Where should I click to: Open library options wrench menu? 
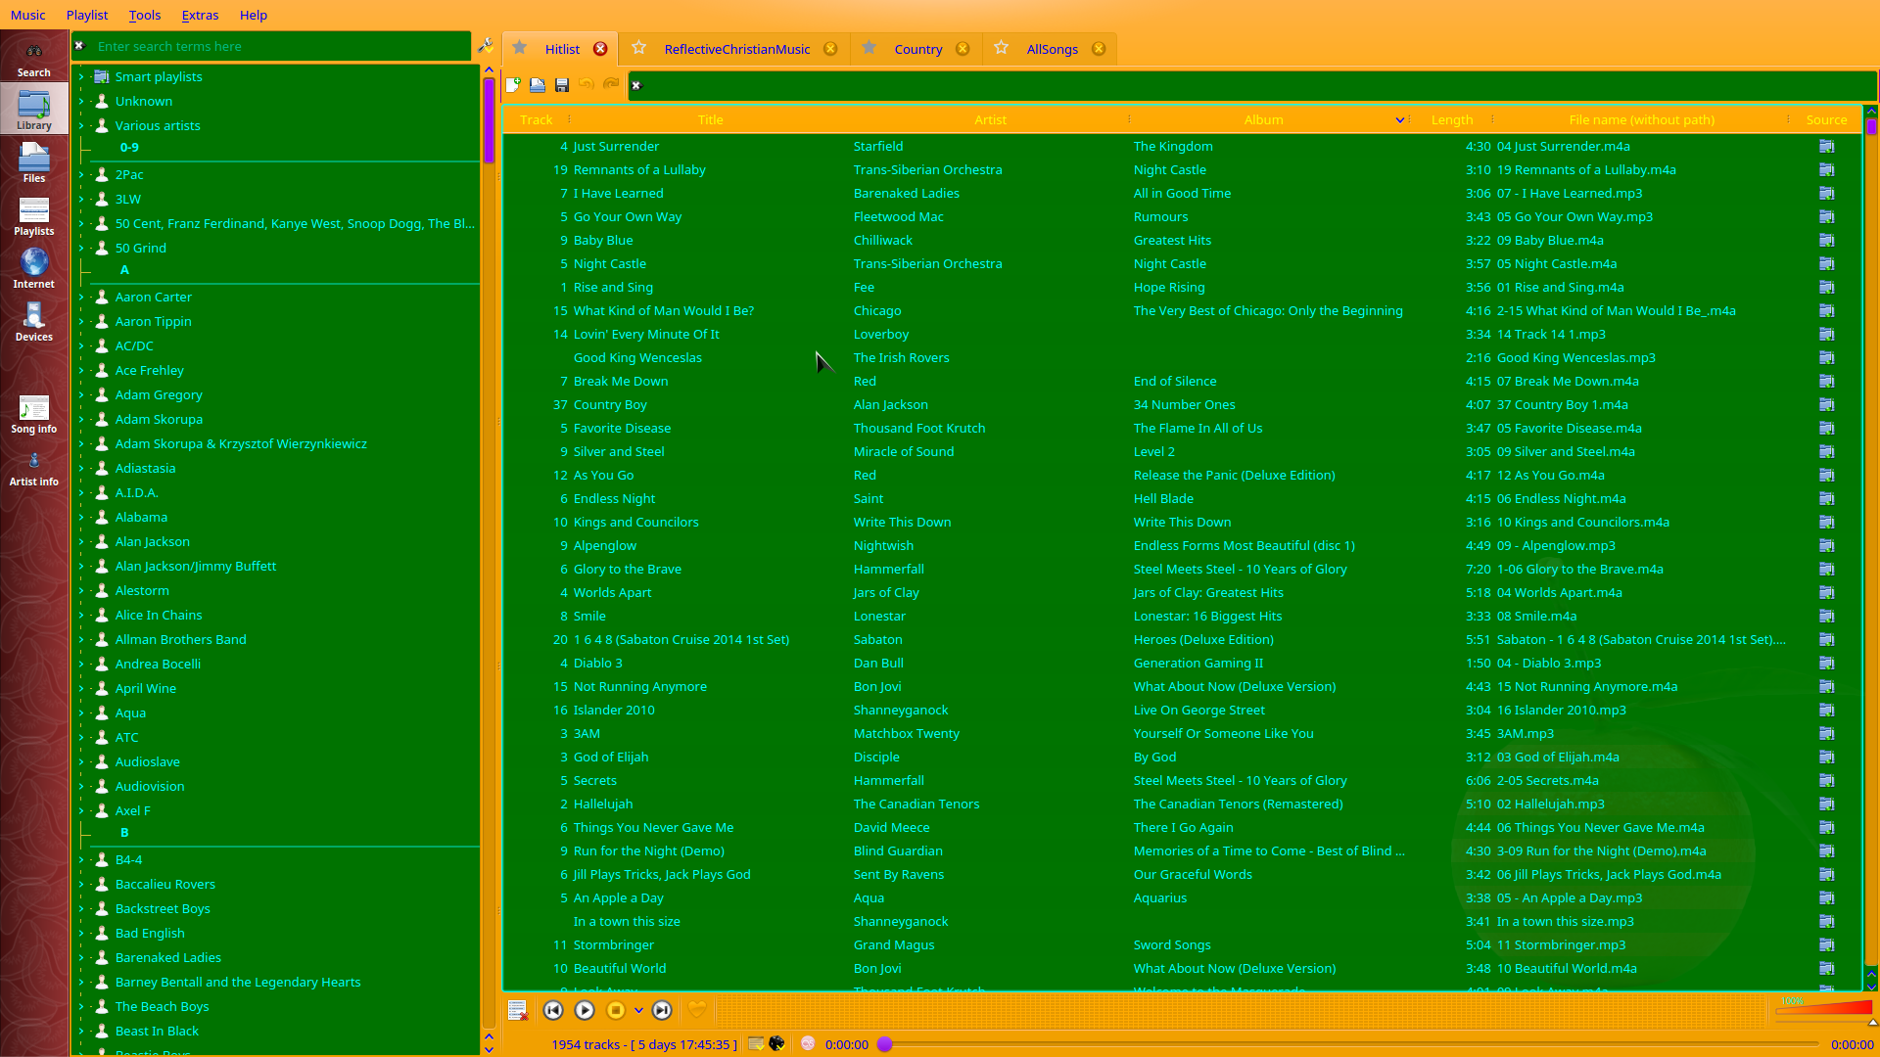(x=486, y=46)
